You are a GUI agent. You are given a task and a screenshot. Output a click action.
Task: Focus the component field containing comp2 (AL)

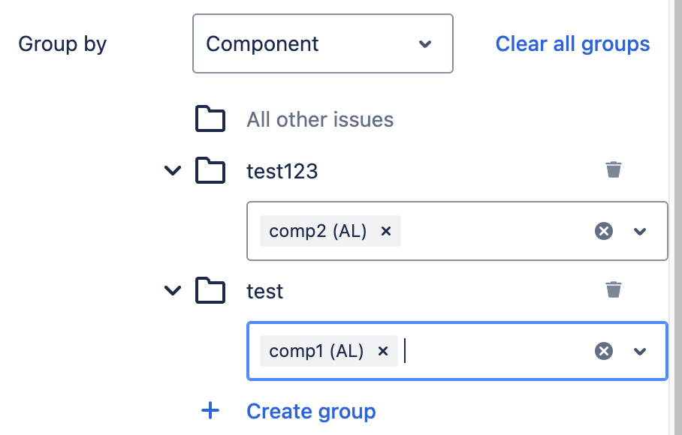coord(496,231)
